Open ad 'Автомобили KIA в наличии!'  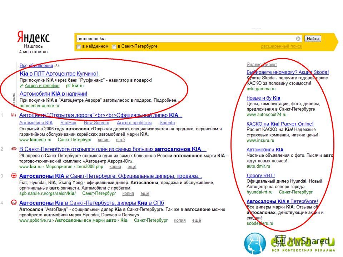tap(53, 94)
